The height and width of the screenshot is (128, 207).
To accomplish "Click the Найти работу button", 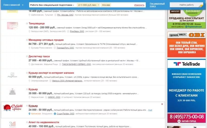I will [x=186, y=5].
